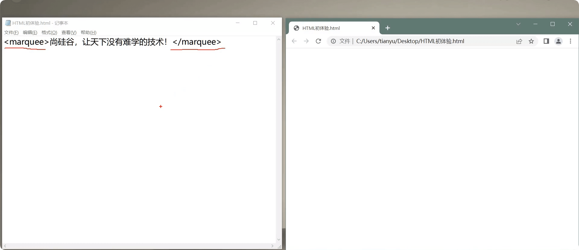Image resolution: width=579 pixels, height=250 pixels.
Task: Bookmark this page with star icon
Action: point(531,41)
